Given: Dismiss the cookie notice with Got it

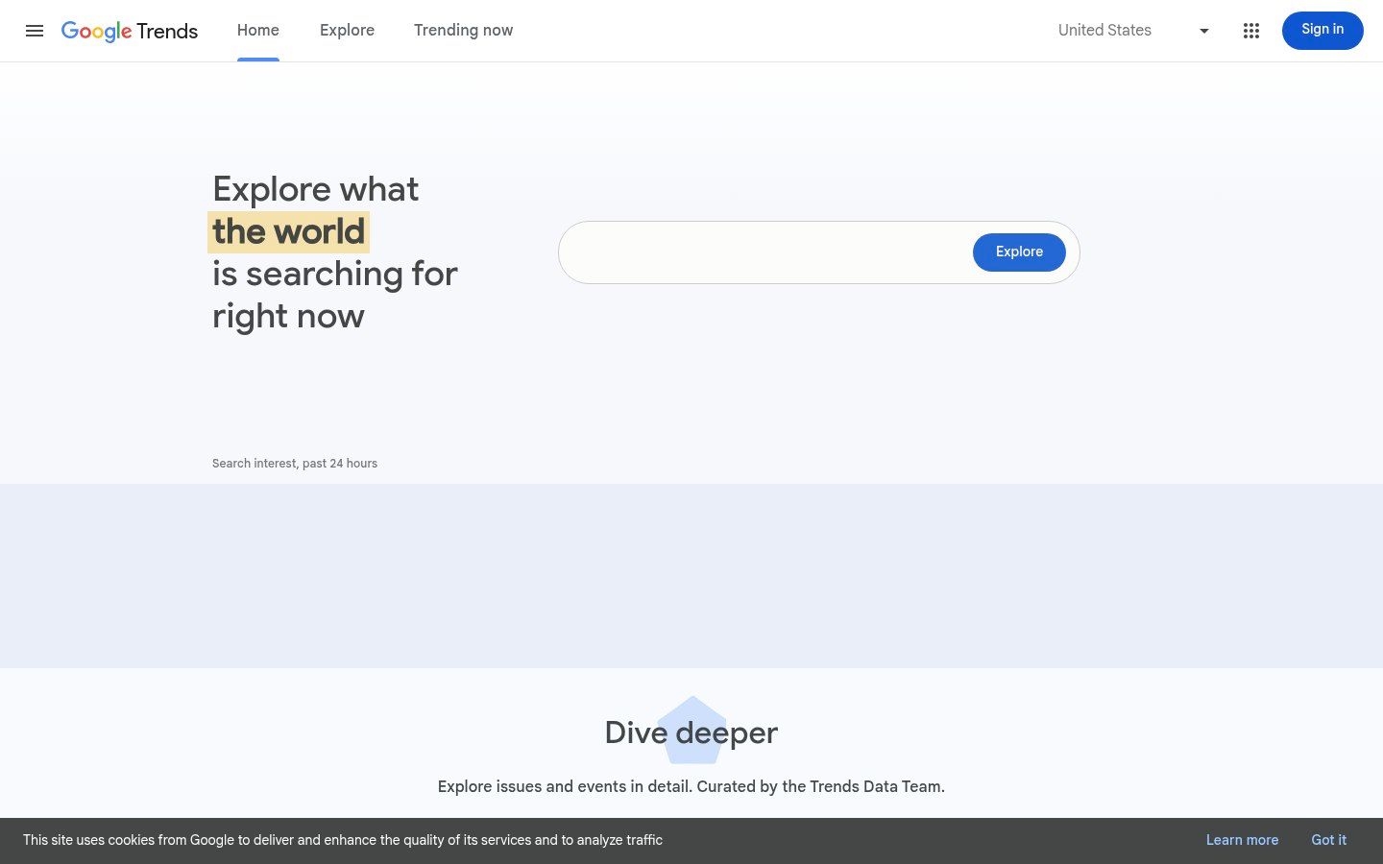Looking at the screenshot, I should (1328, 840).
